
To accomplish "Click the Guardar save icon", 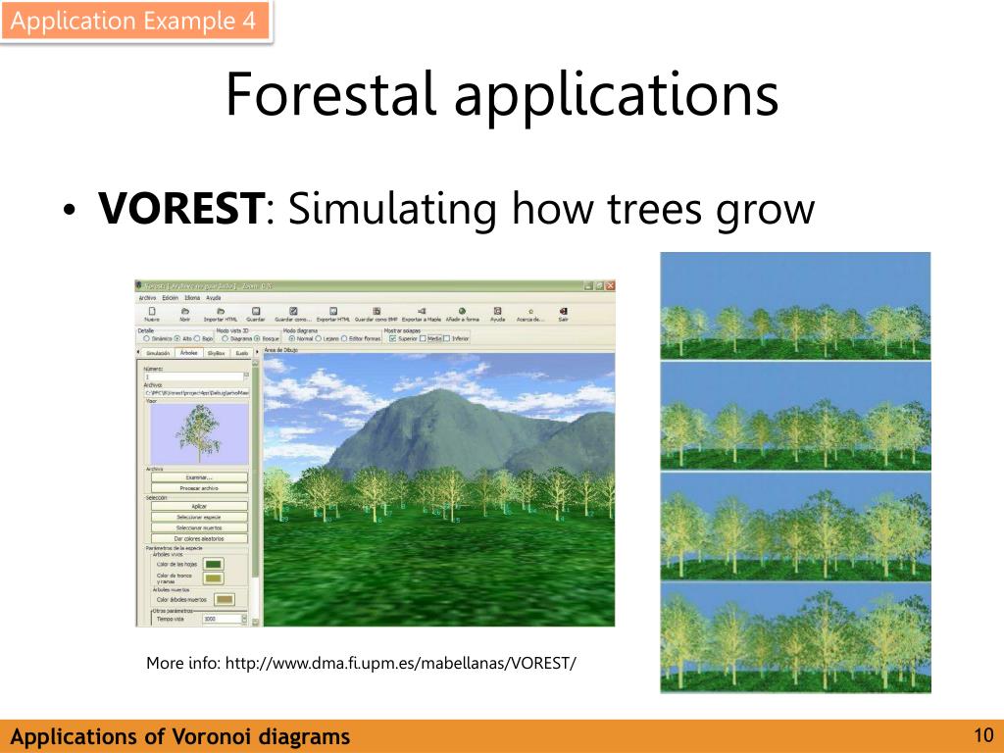I will click(256, 311).
